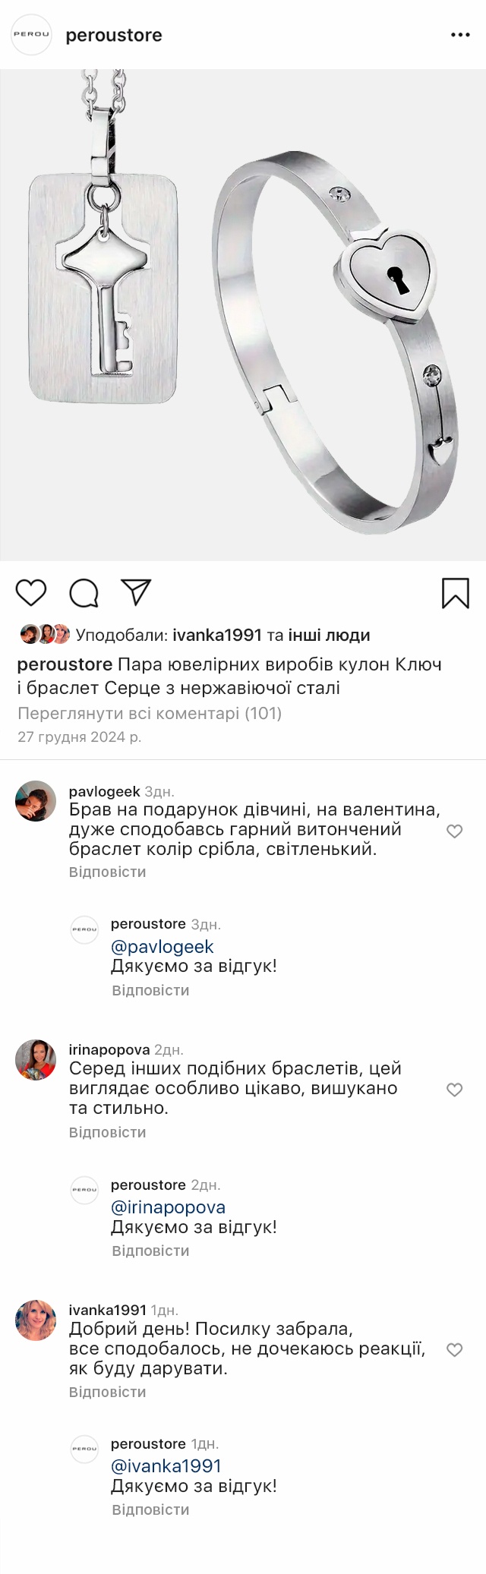Like ivanka1991's comment with heart

[454, 1350]
